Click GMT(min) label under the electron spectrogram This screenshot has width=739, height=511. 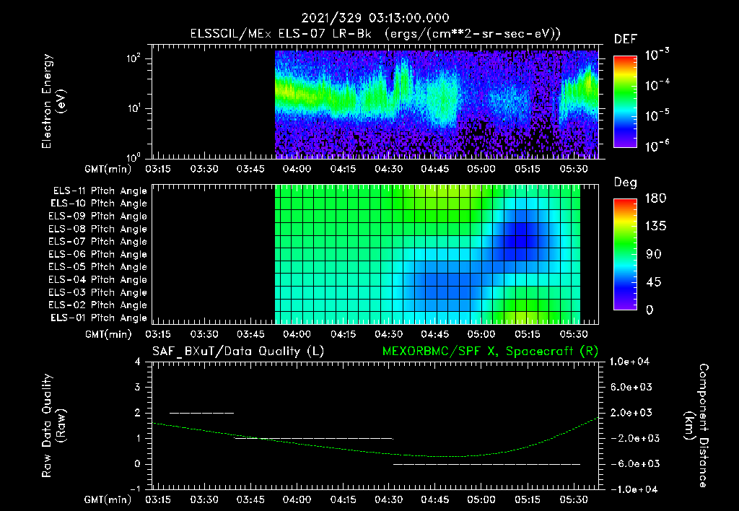click(108, 169)
